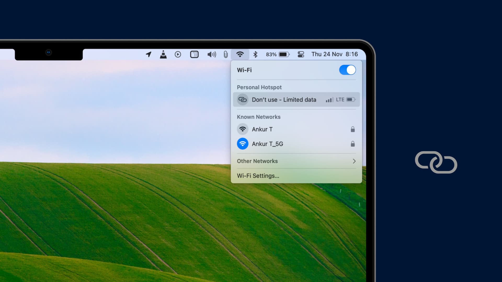
Task: Click the Other Networks row label
Action: (257, 161)
